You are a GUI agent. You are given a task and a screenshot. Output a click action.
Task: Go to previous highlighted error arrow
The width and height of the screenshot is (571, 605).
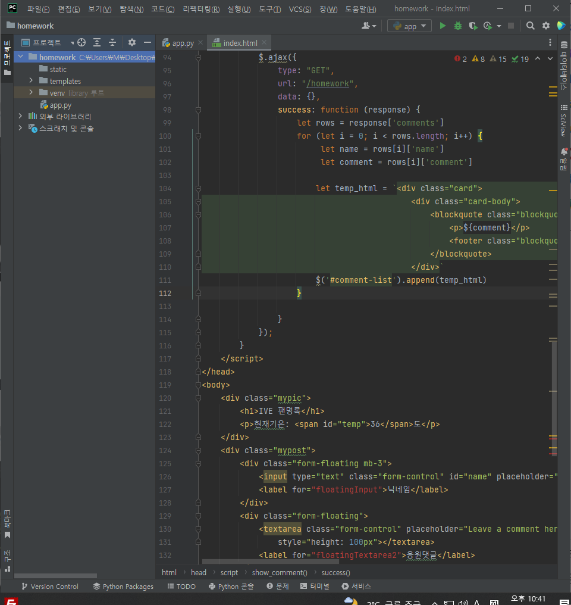(538, 58)
